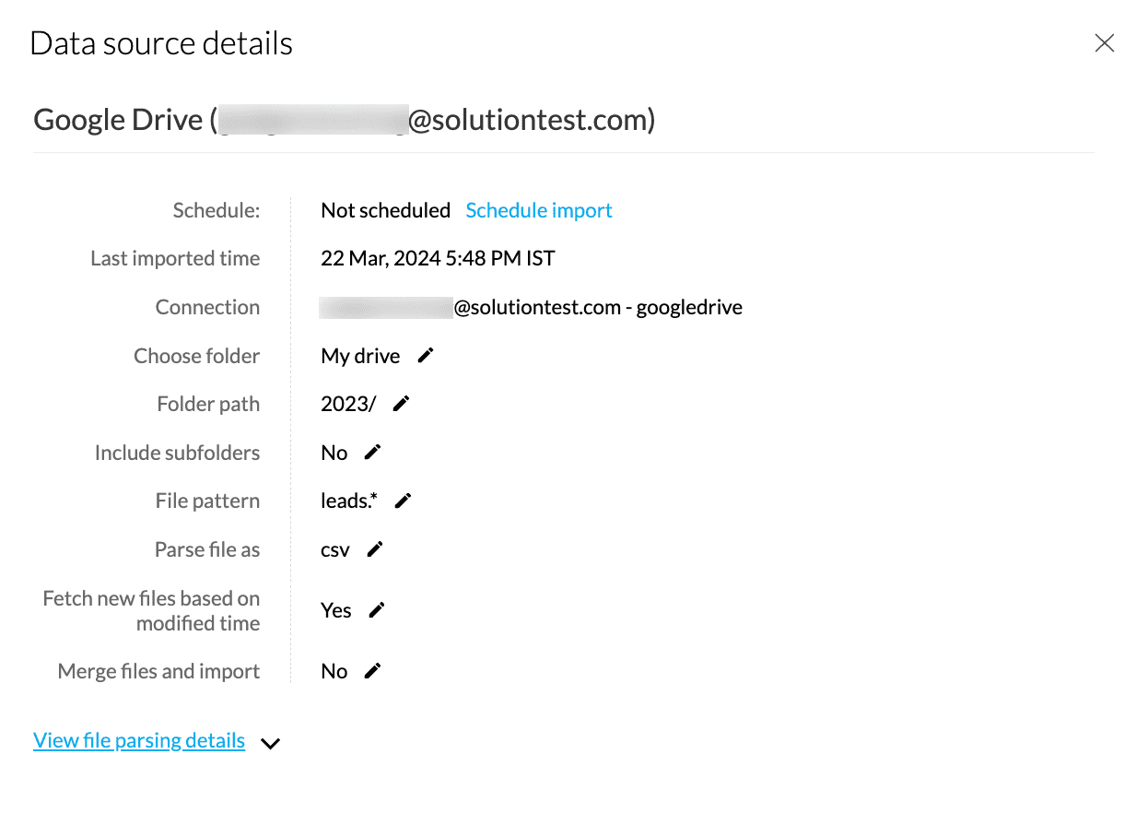Edit Fetch new files based on modified time

point(376,610)
